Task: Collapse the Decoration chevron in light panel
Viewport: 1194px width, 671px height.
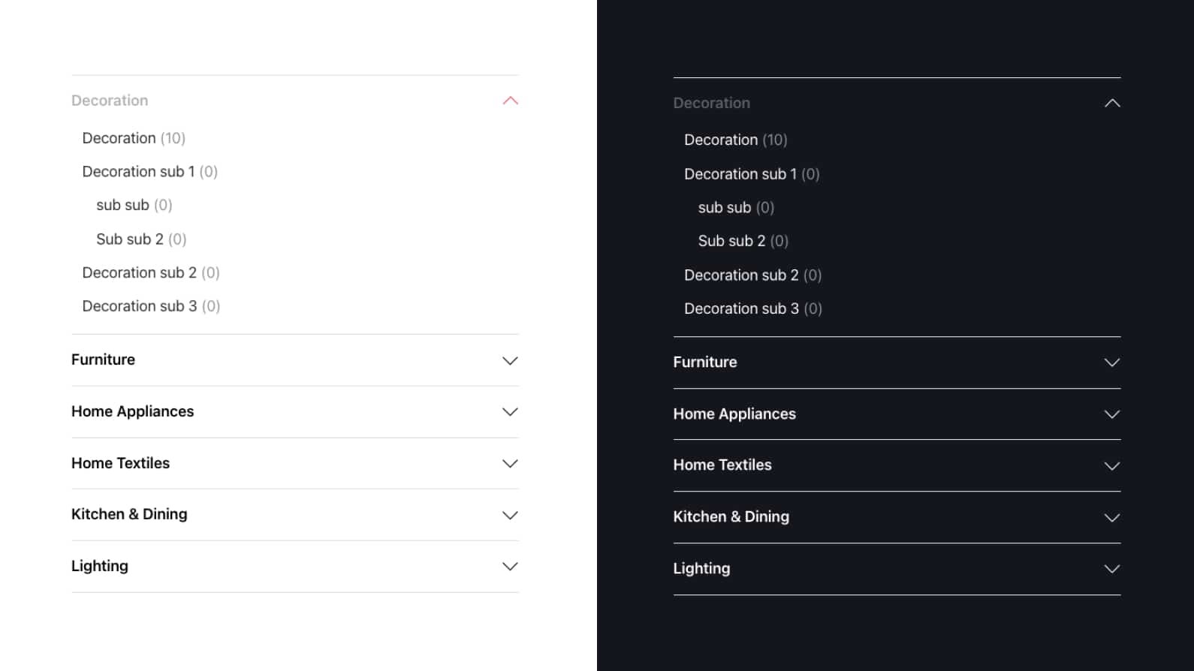Action: coord(511,101)
